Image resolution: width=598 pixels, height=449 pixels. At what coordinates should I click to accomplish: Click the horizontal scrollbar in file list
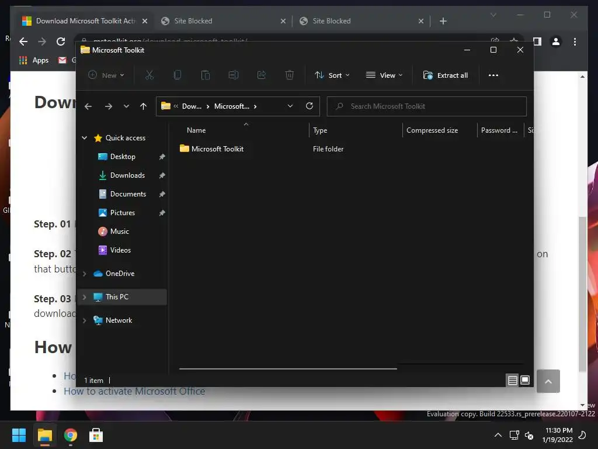pos(288,368)
